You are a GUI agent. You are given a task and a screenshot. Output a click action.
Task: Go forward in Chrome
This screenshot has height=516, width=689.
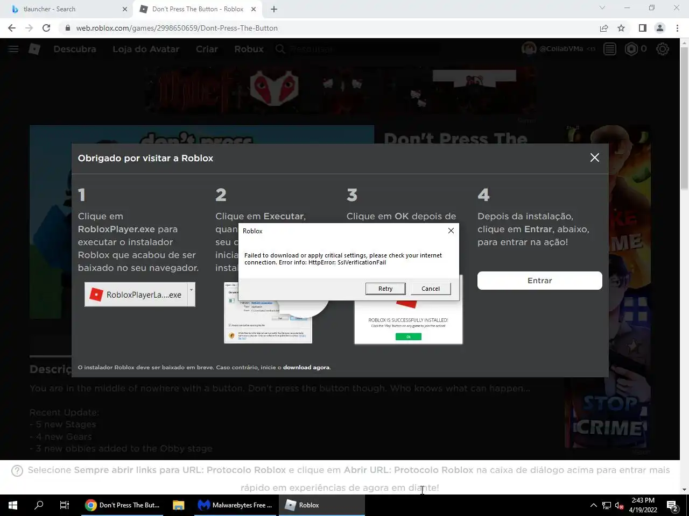click(29, 28)
